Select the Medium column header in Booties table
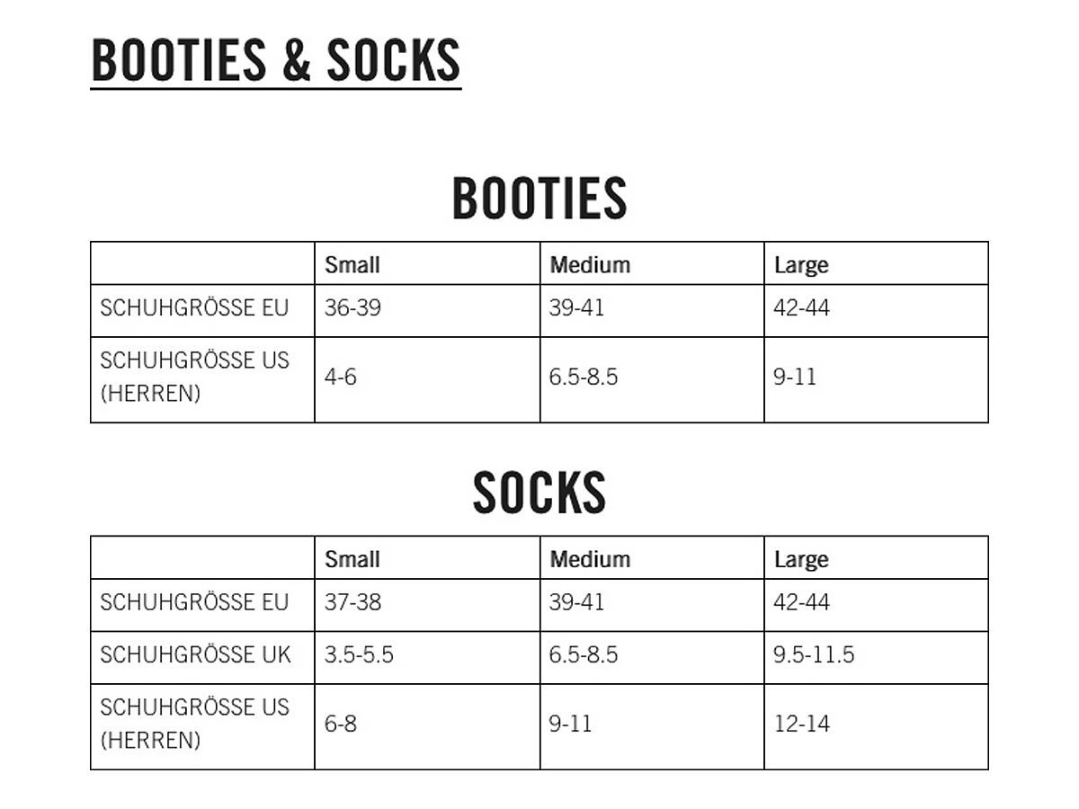This screenshot has height=809, width=1079. tap(590, 265)
